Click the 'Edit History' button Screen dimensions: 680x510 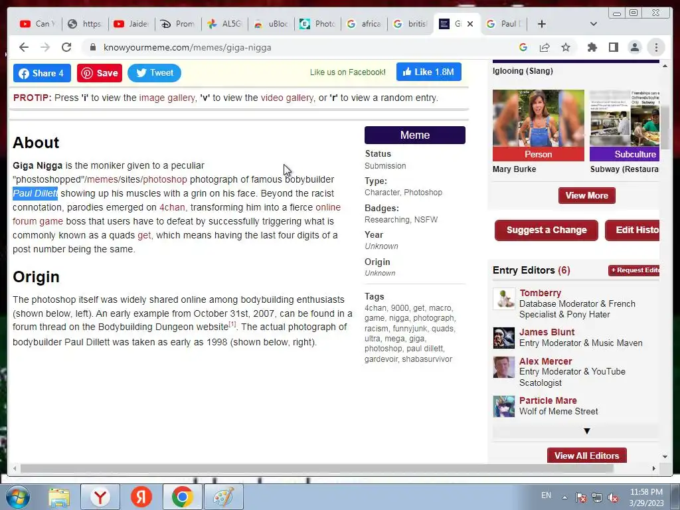point(632,230)
